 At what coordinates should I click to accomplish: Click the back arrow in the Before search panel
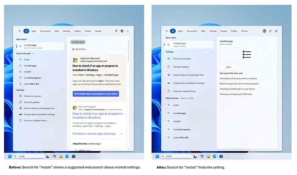(x=20, y=31)
